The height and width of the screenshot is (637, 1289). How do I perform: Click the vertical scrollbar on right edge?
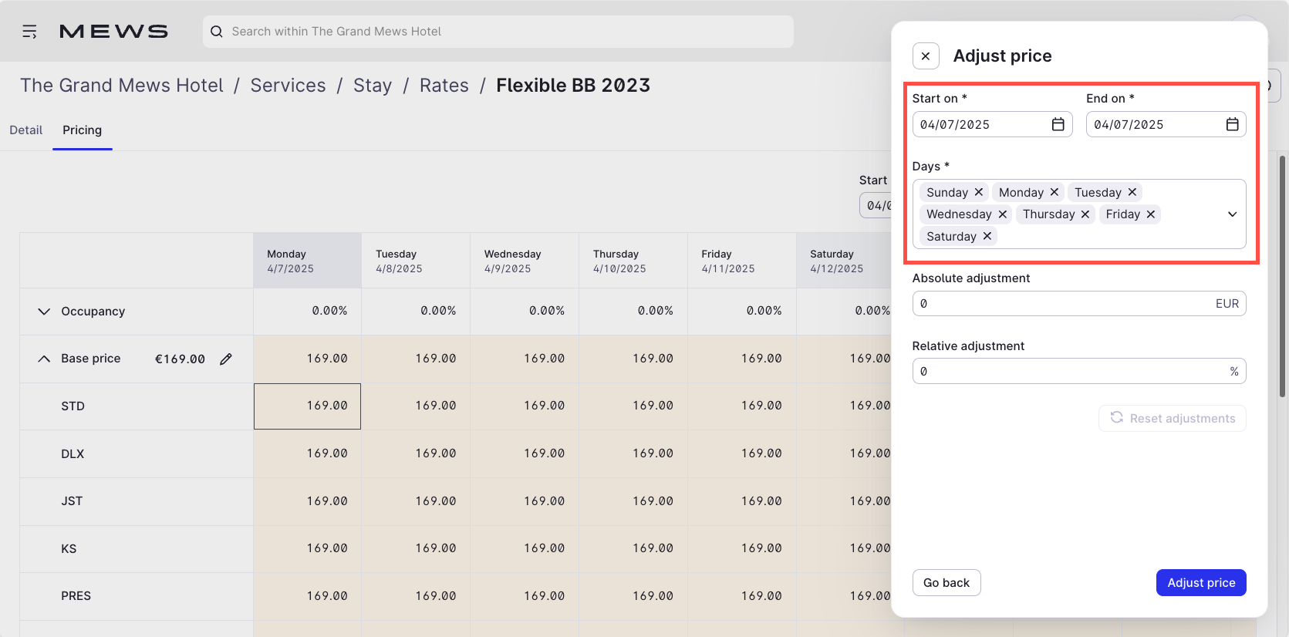click(1283, 276)
